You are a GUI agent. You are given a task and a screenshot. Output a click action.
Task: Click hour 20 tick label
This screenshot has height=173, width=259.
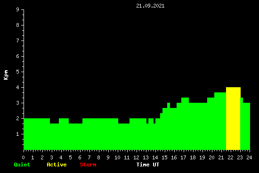tap(211, 157)
